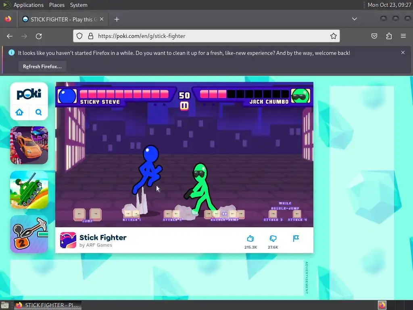413x310 pixels.
Task: Open the Places menu
Action: click(57, 5)
